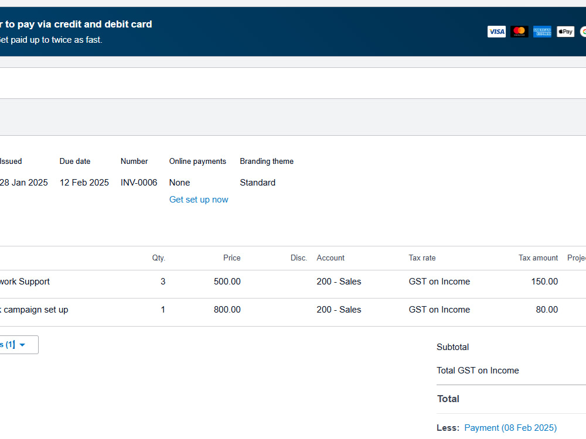Click the pay via credit and debit card banner
This screenshot has height=439, width=586.
(x=293, y=32)
